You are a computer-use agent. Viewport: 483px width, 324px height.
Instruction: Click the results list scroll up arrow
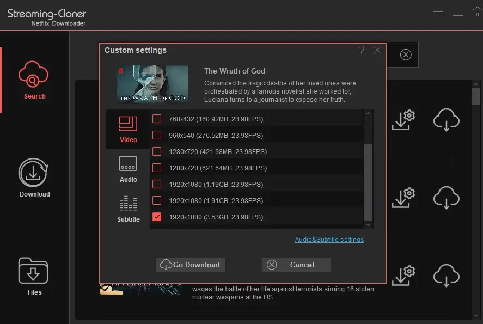pos(476,84)
